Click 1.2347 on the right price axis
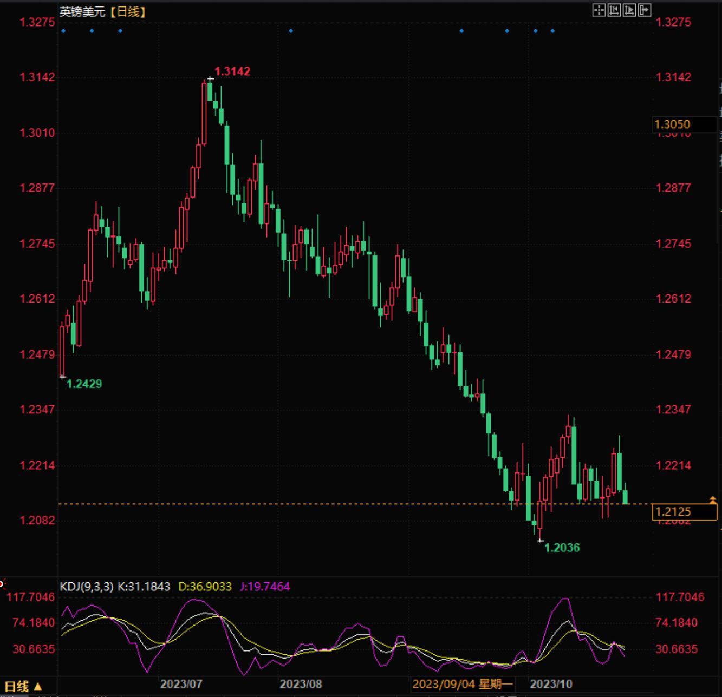The image size is (722, 697). point(673,410)
